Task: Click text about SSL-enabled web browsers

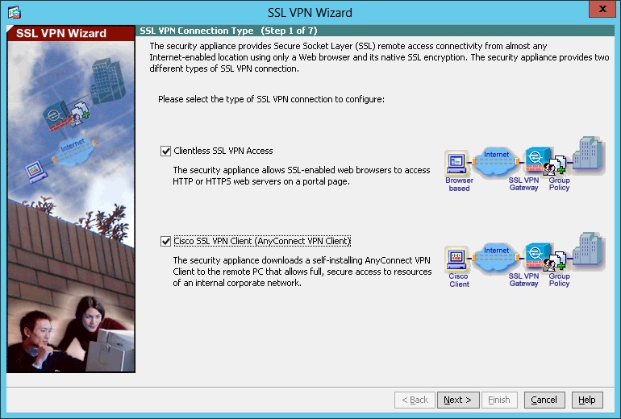Action: pos(302,176)
